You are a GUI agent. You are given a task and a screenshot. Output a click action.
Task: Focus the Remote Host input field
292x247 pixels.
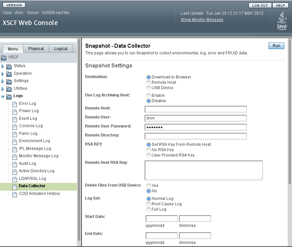(195, 109)
